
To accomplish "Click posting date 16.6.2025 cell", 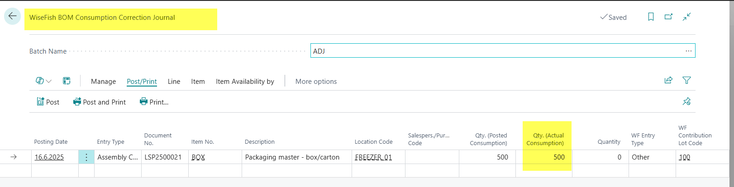I will coord(49,157).
